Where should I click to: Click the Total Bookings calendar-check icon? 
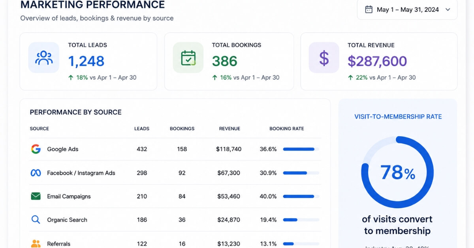click(188, 58)
